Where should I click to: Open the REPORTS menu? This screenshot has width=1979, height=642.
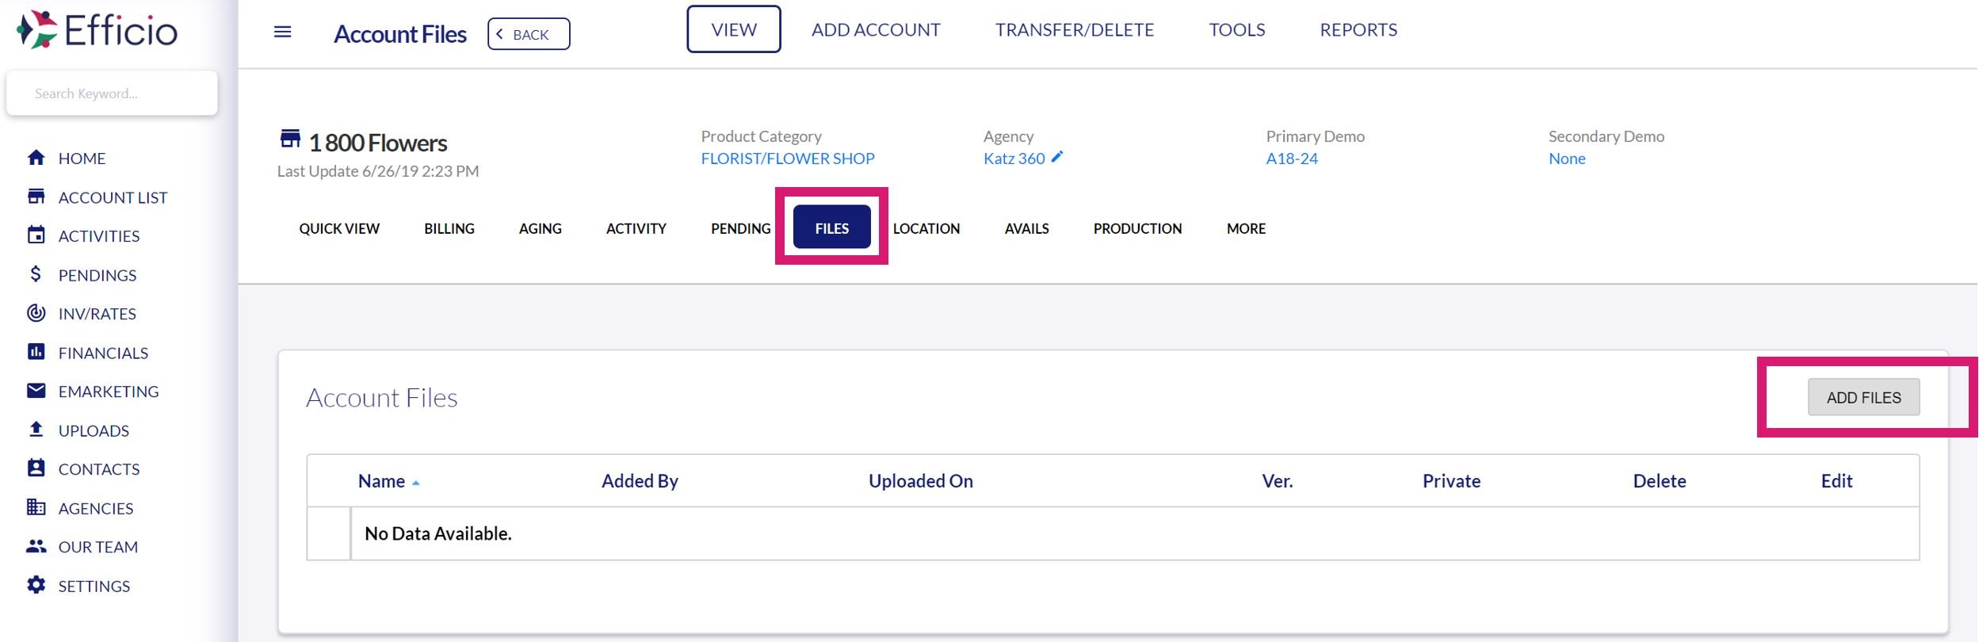[x=1358, y=29]
